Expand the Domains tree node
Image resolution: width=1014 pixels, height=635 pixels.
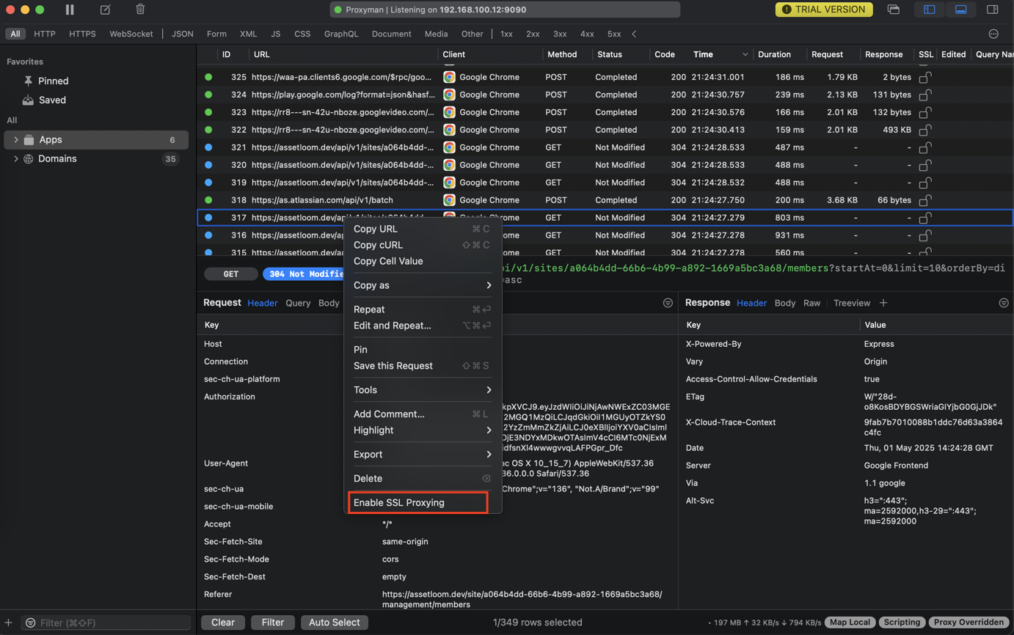(x=16, y=158)
